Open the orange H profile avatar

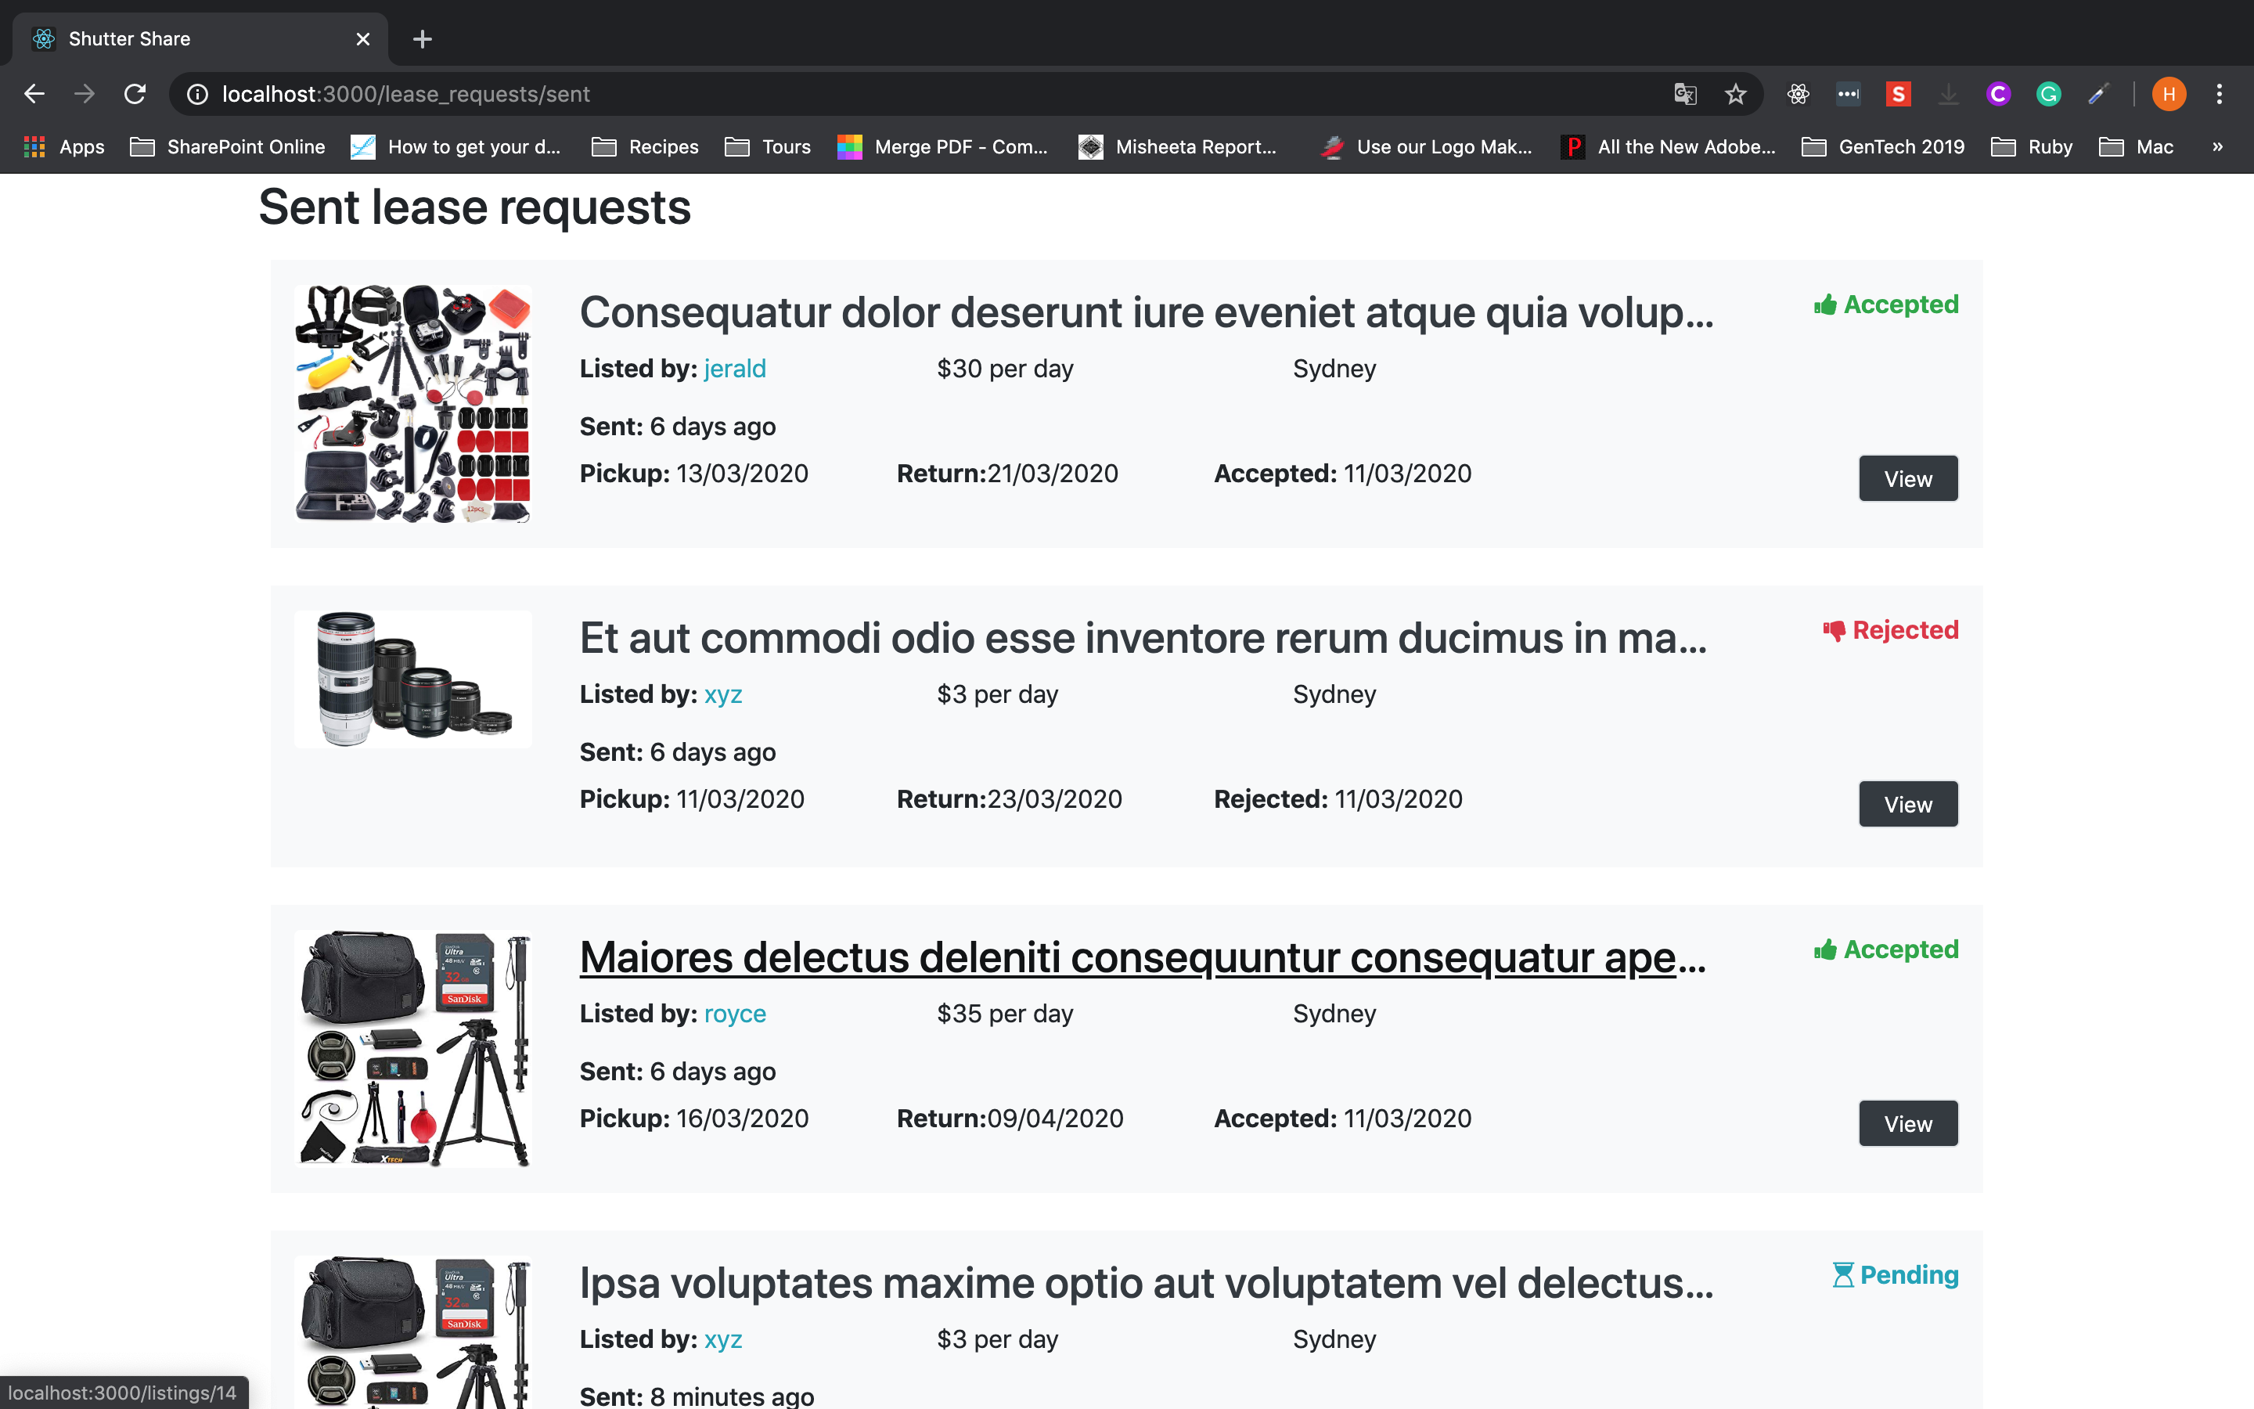click(2169, 94)
